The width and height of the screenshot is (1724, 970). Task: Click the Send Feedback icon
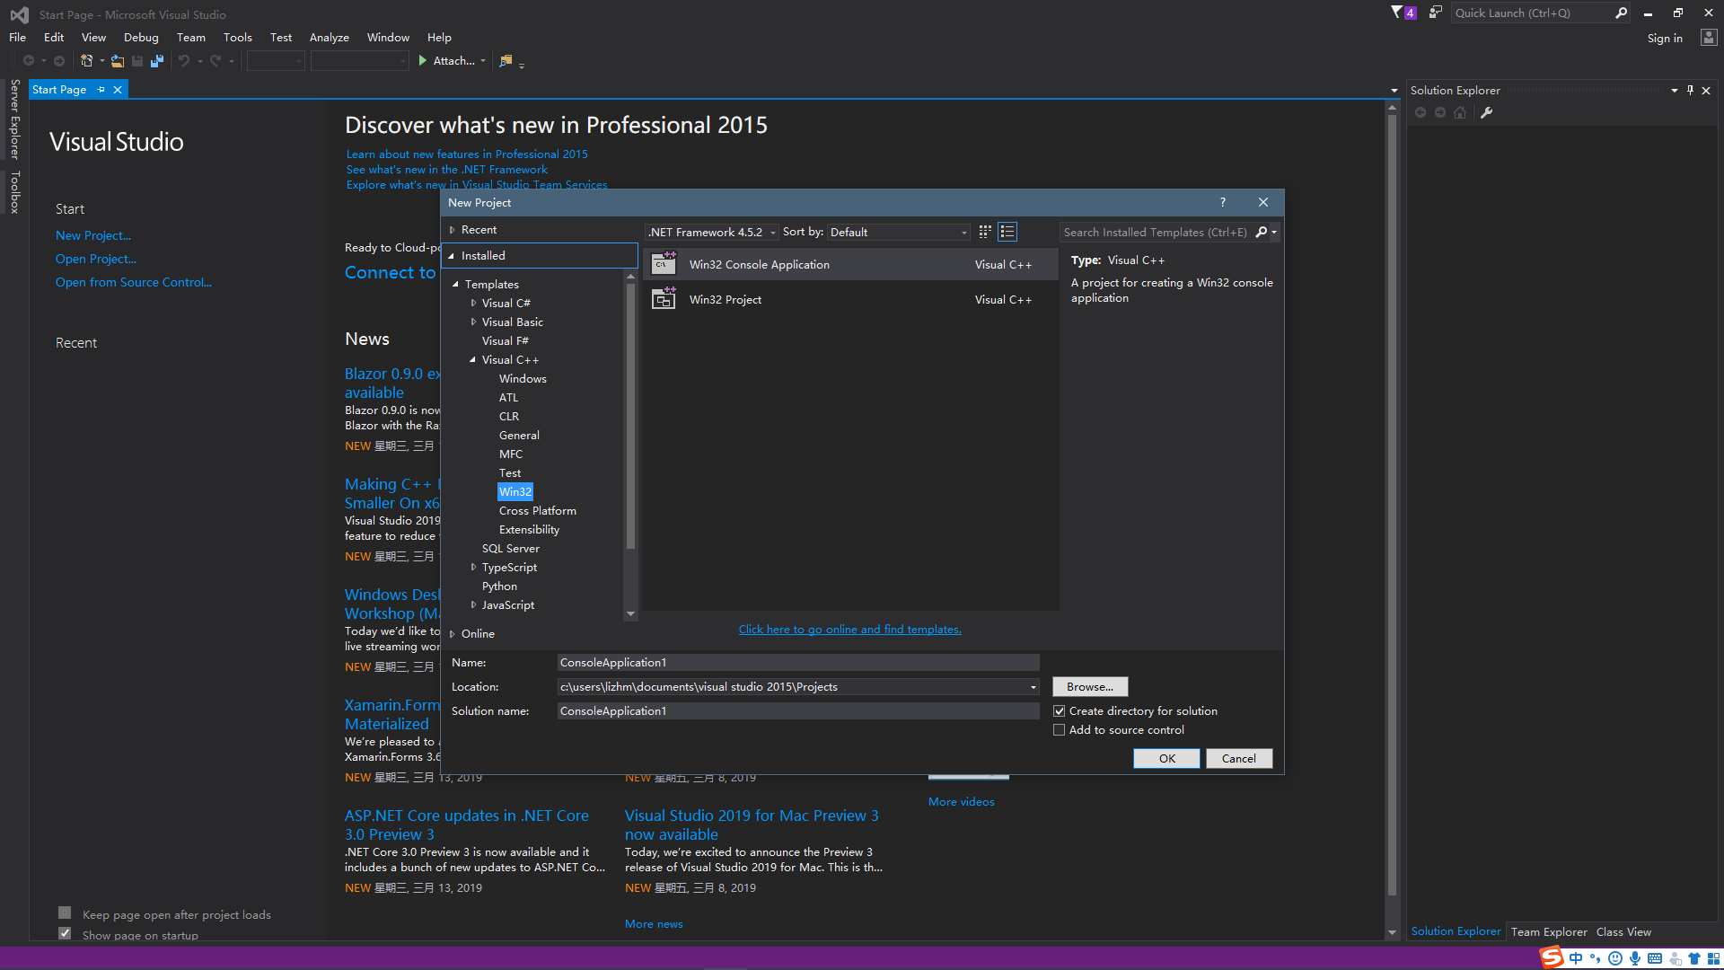pos(1436,13)
